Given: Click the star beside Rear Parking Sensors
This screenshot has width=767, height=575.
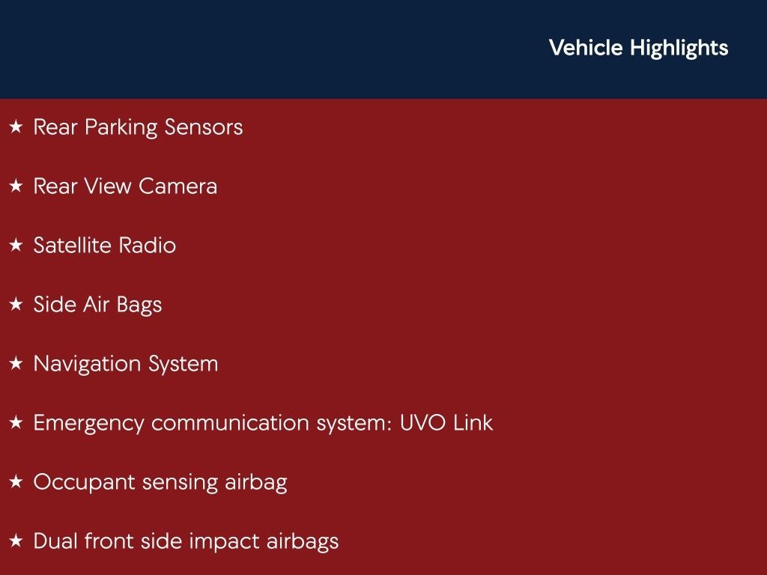Looking at the screenshot, I should click(16, 128).
